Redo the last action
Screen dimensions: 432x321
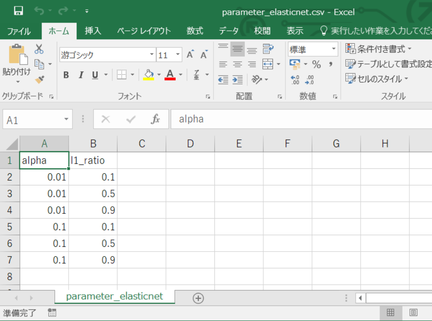tap(63, 11)
